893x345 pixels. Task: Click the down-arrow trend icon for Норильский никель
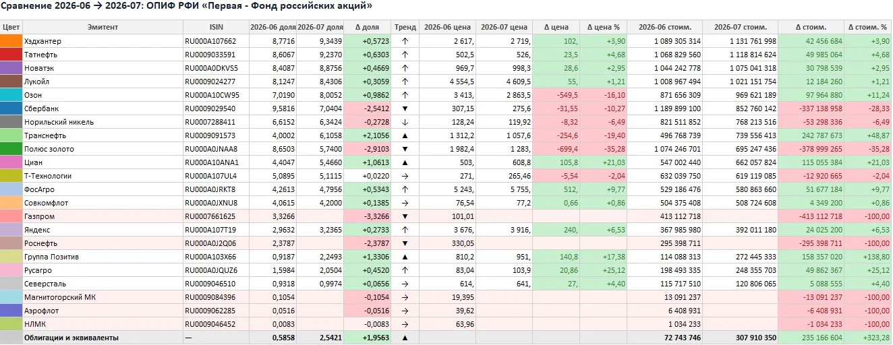(x=405, y=122)
